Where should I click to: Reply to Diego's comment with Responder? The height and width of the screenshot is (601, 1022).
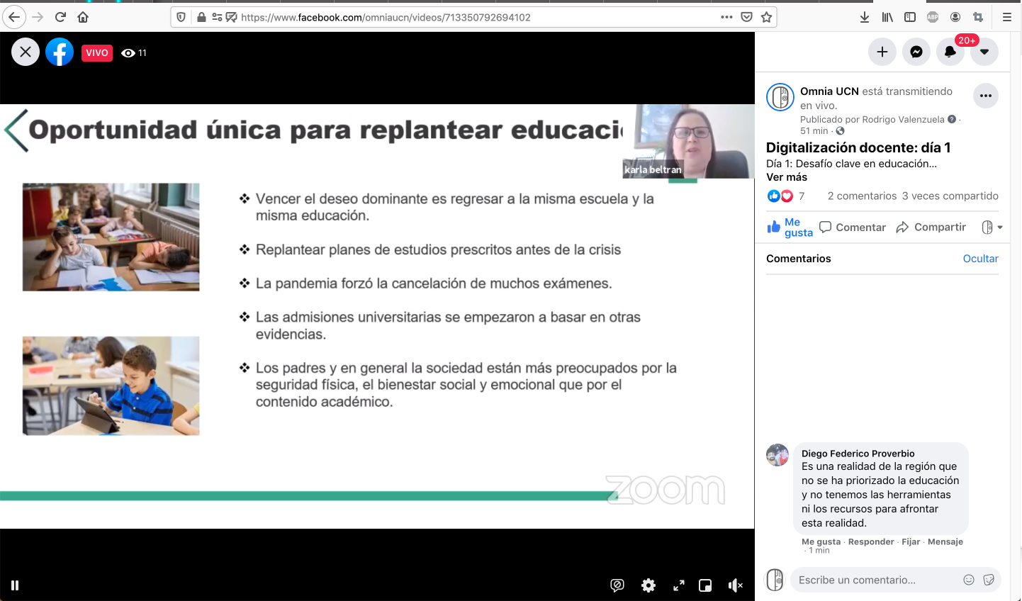870,541
